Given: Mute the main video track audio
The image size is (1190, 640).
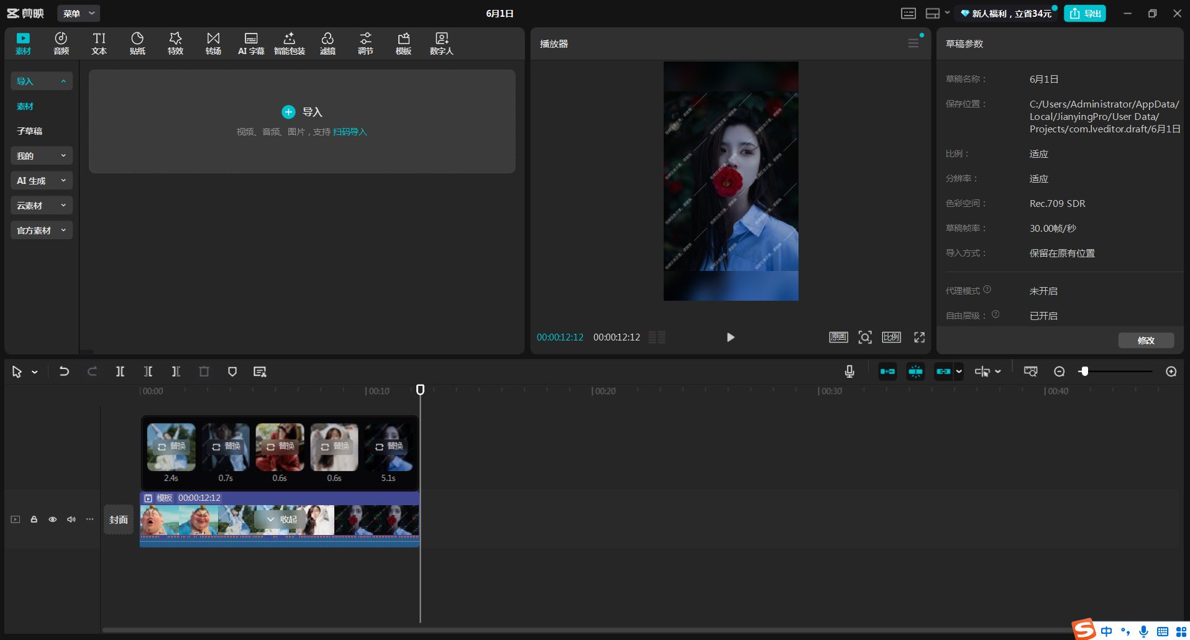Looking at the screenshot, I should [x=71, y=519].
